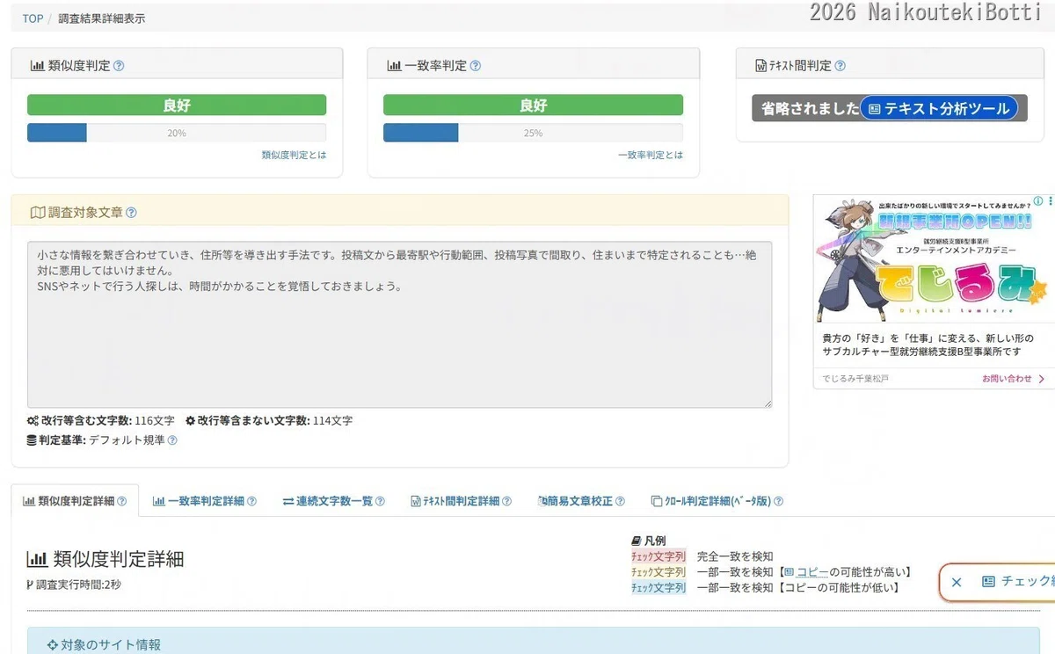Click the テキスト分析ツール button
Screen dimensions: 1055x654
939,109
